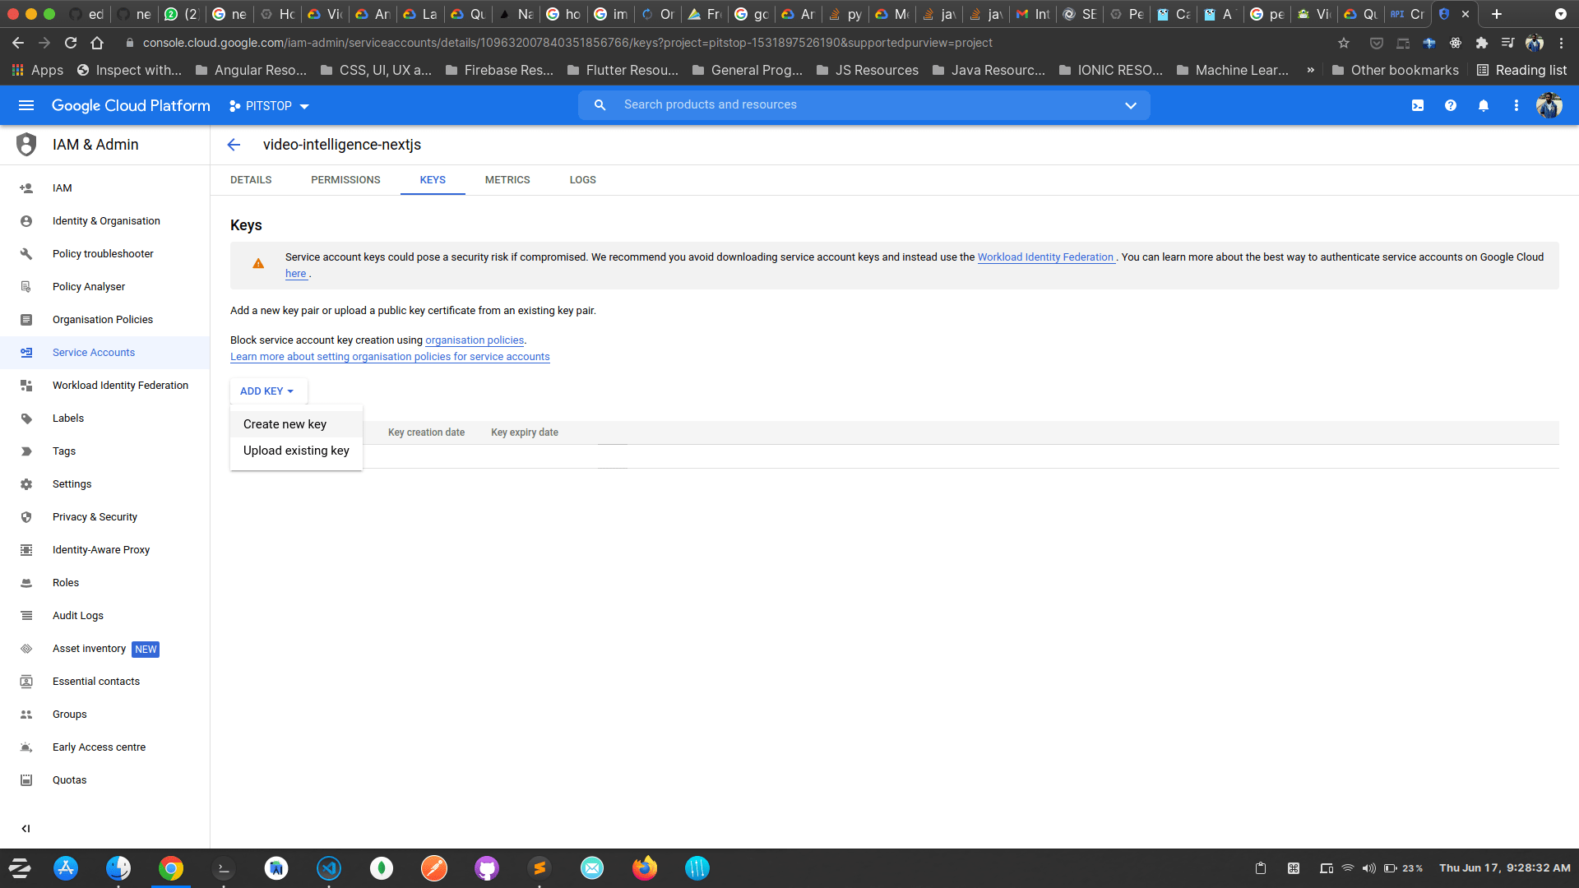Expand the search bar dropdown arrow

[1131, 105]
